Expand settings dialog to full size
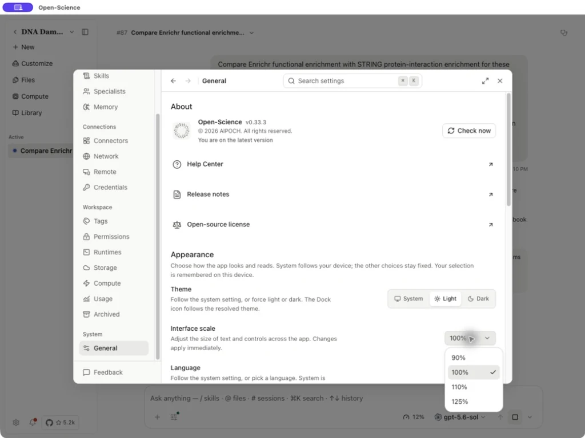 [485, 81]
